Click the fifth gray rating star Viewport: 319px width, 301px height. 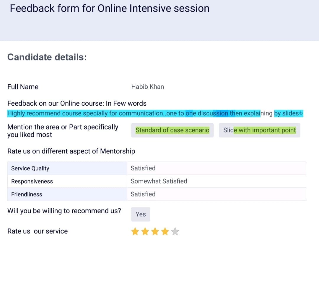pos(175,231)
